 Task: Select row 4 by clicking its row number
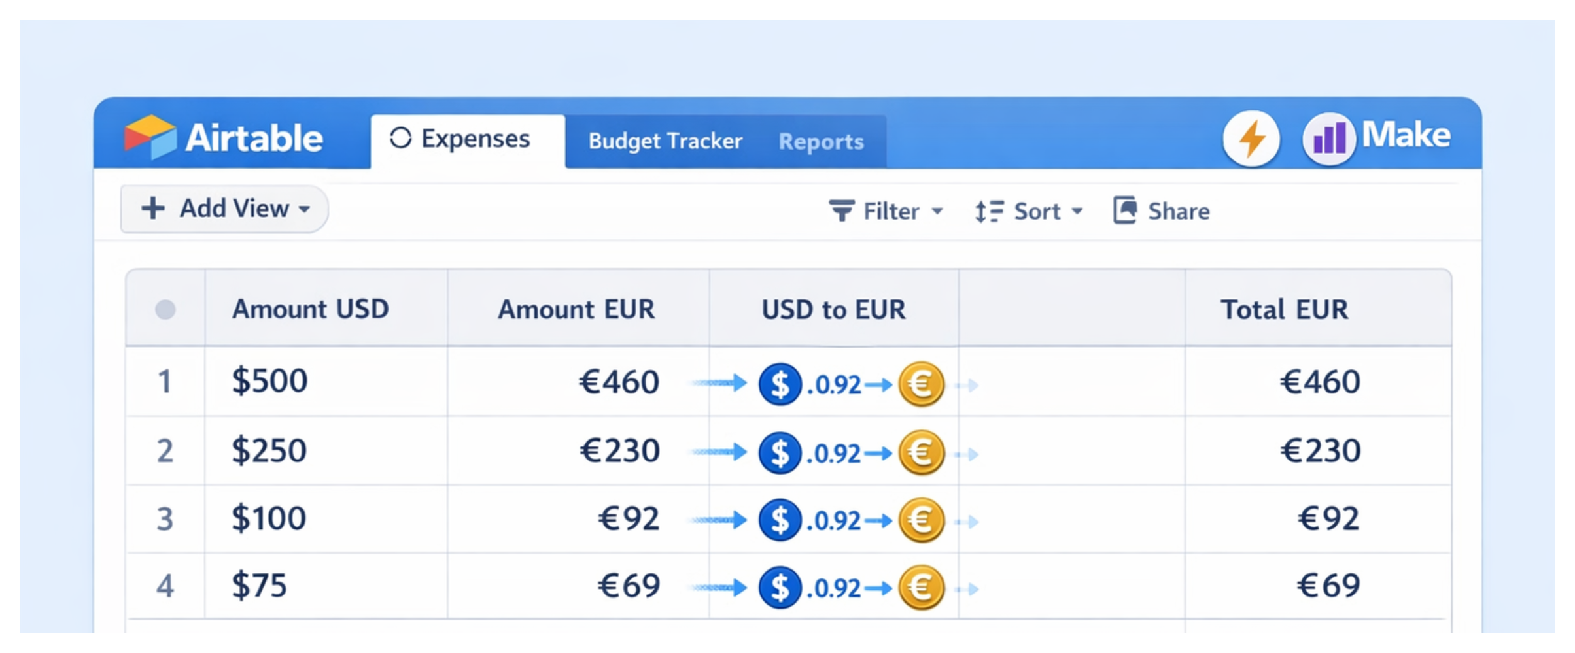click(x=165, y=586)
